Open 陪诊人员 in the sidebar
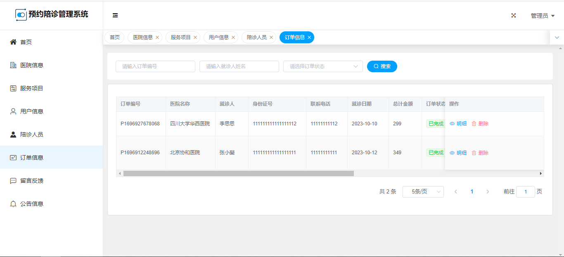This screenshot has width=564, height=257. (31, 134)
